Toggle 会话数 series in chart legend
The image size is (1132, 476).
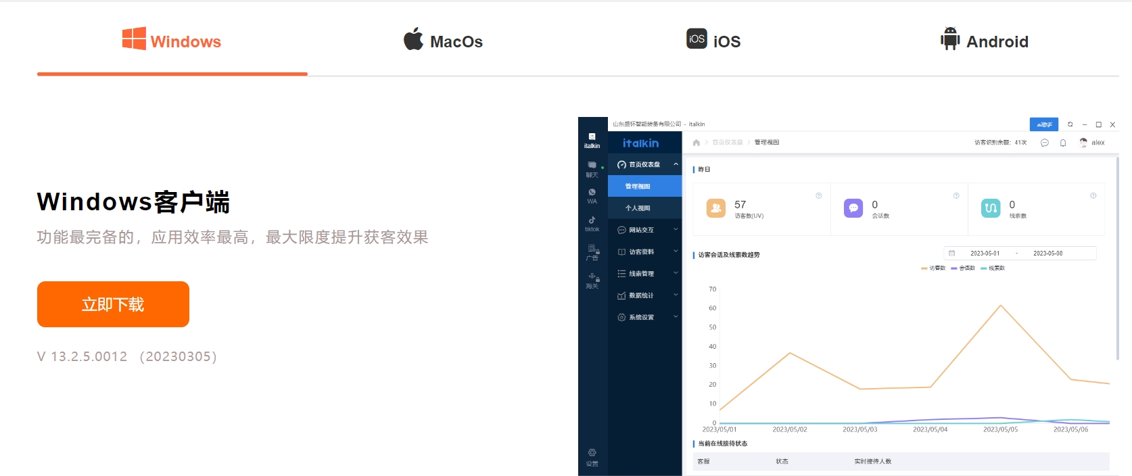[963, 268]
